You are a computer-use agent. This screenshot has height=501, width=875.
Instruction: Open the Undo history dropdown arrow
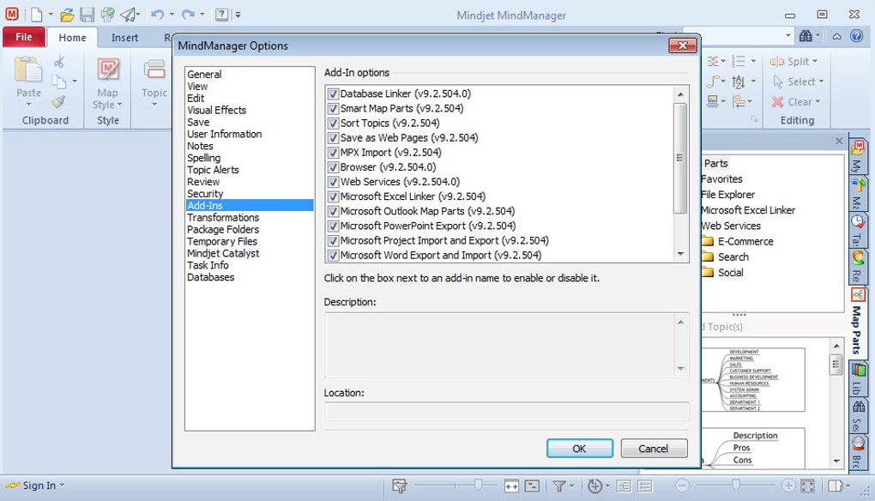(172, 15)
